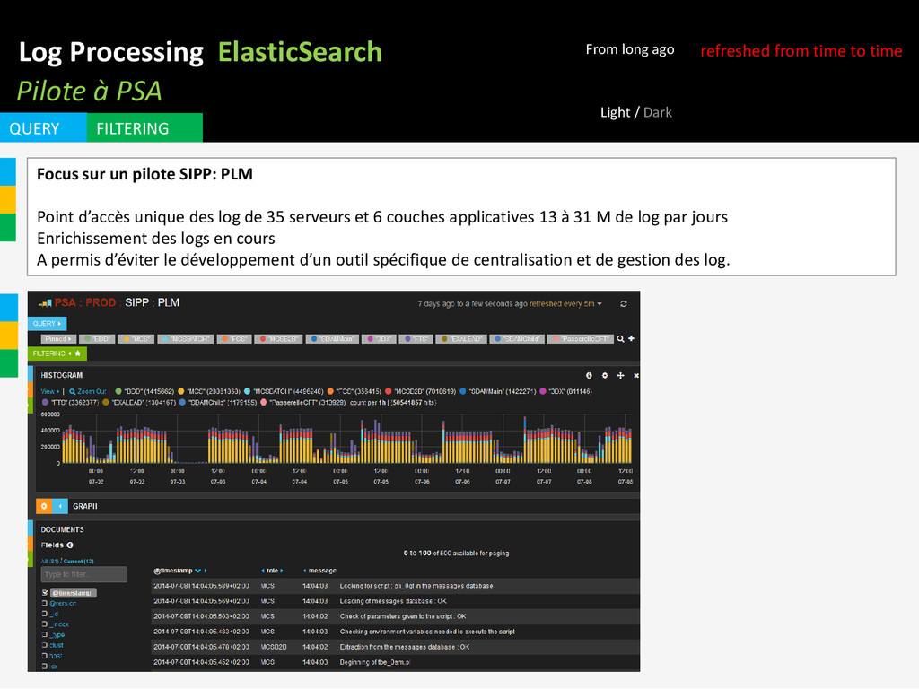This screenshot has width=919, height=689.
Task: Move @timestamp column right arrow
Action: (206, 571)
